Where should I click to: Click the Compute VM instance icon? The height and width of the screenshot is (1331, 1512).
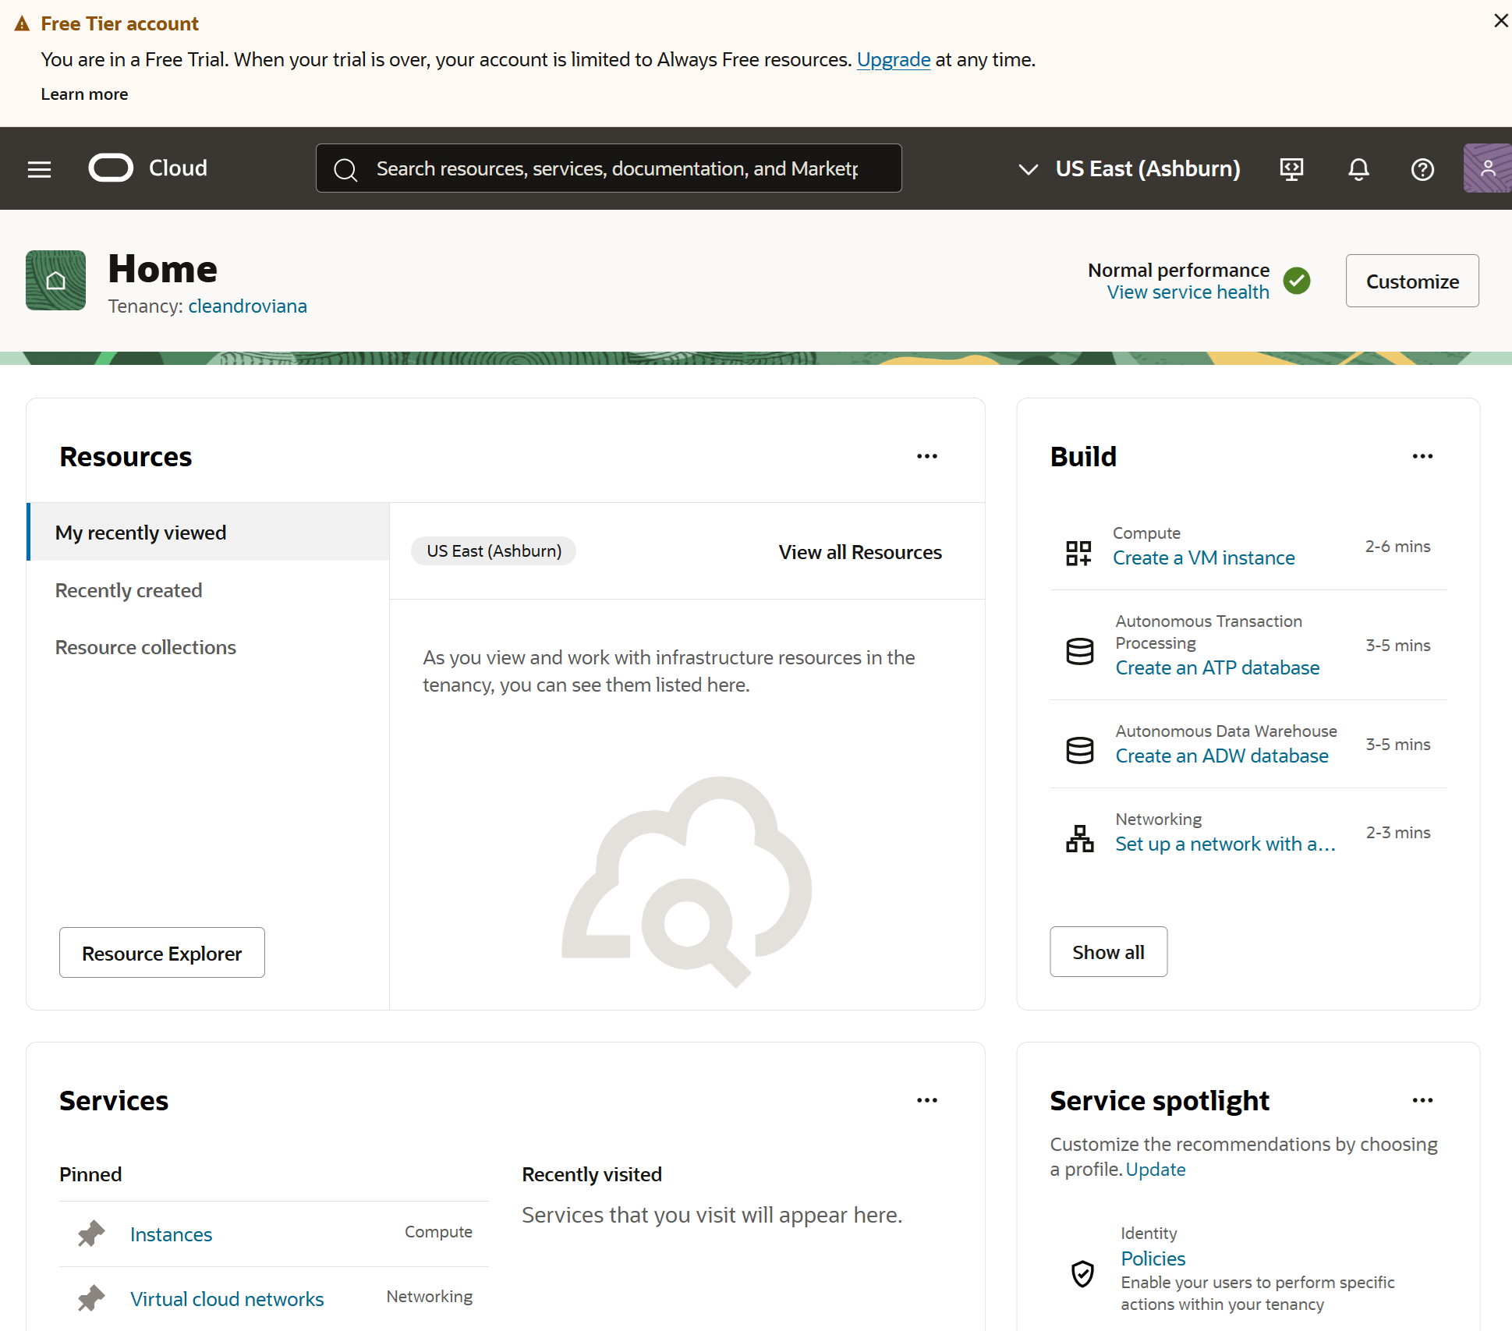coord(1079,554)
